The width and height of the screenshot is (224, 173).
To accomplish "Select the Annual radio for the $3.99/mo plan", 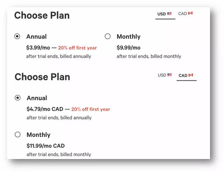I will [x=17, y=36].
